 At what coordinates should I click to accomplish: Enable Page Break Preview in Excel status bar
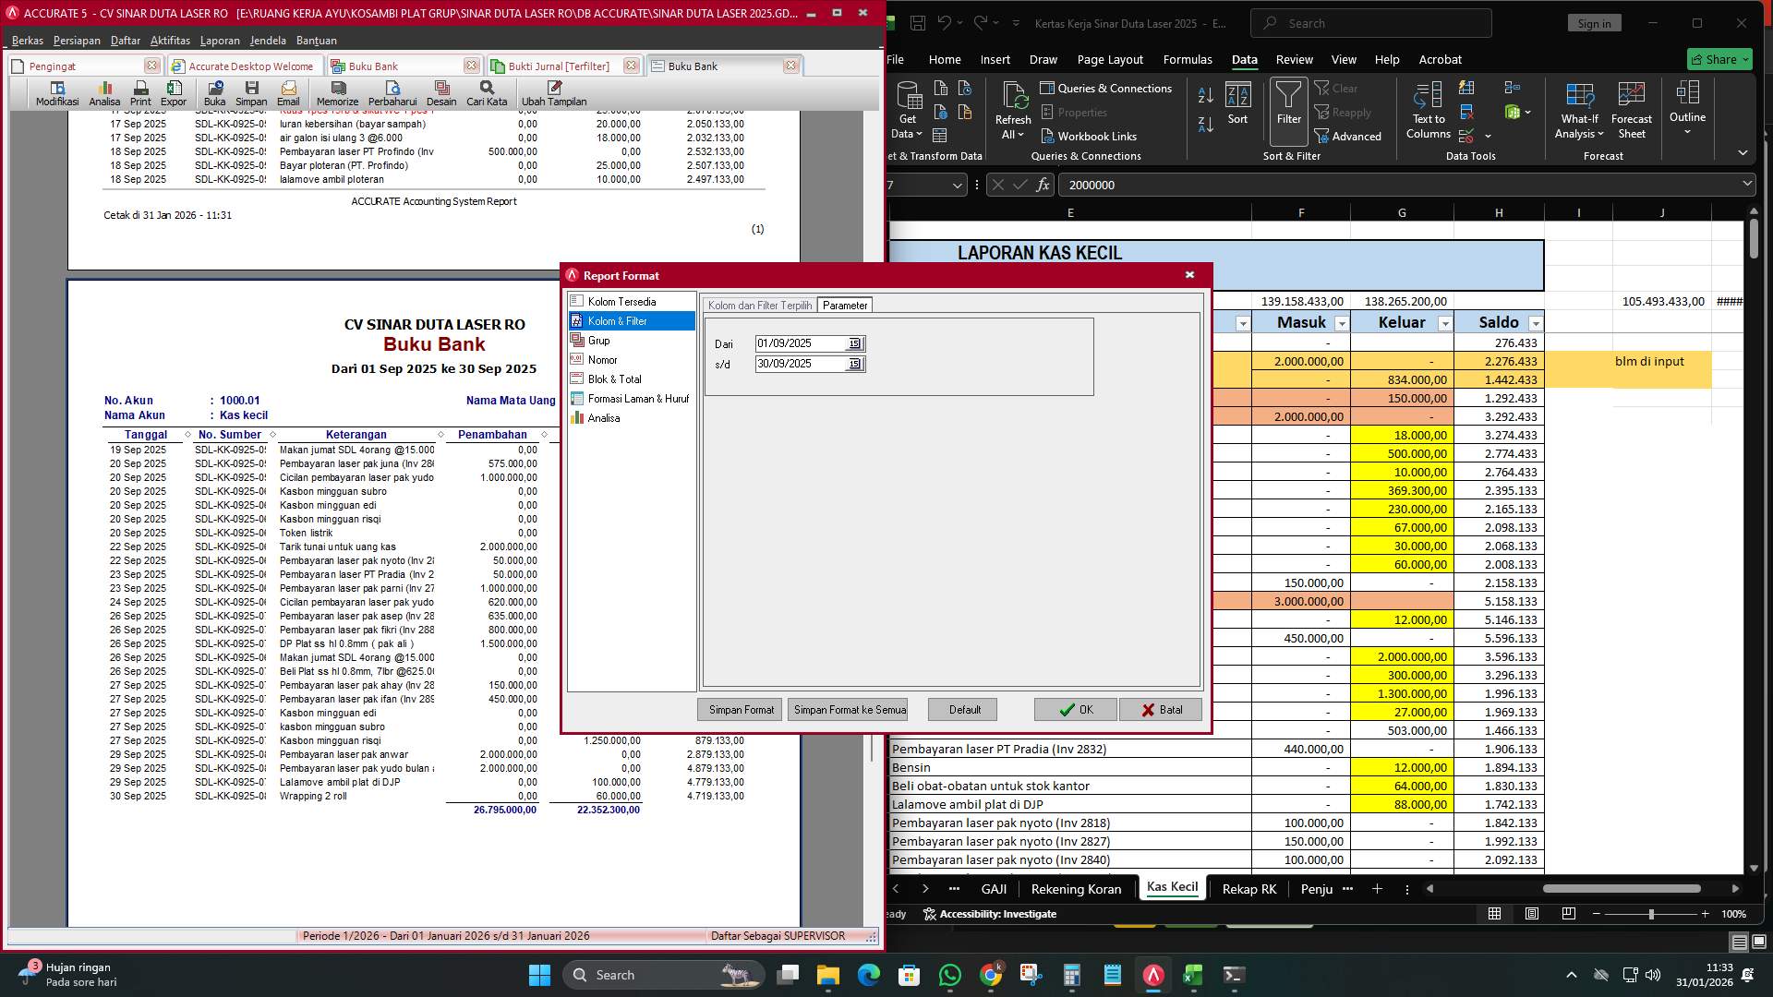tap(1568, 914)
